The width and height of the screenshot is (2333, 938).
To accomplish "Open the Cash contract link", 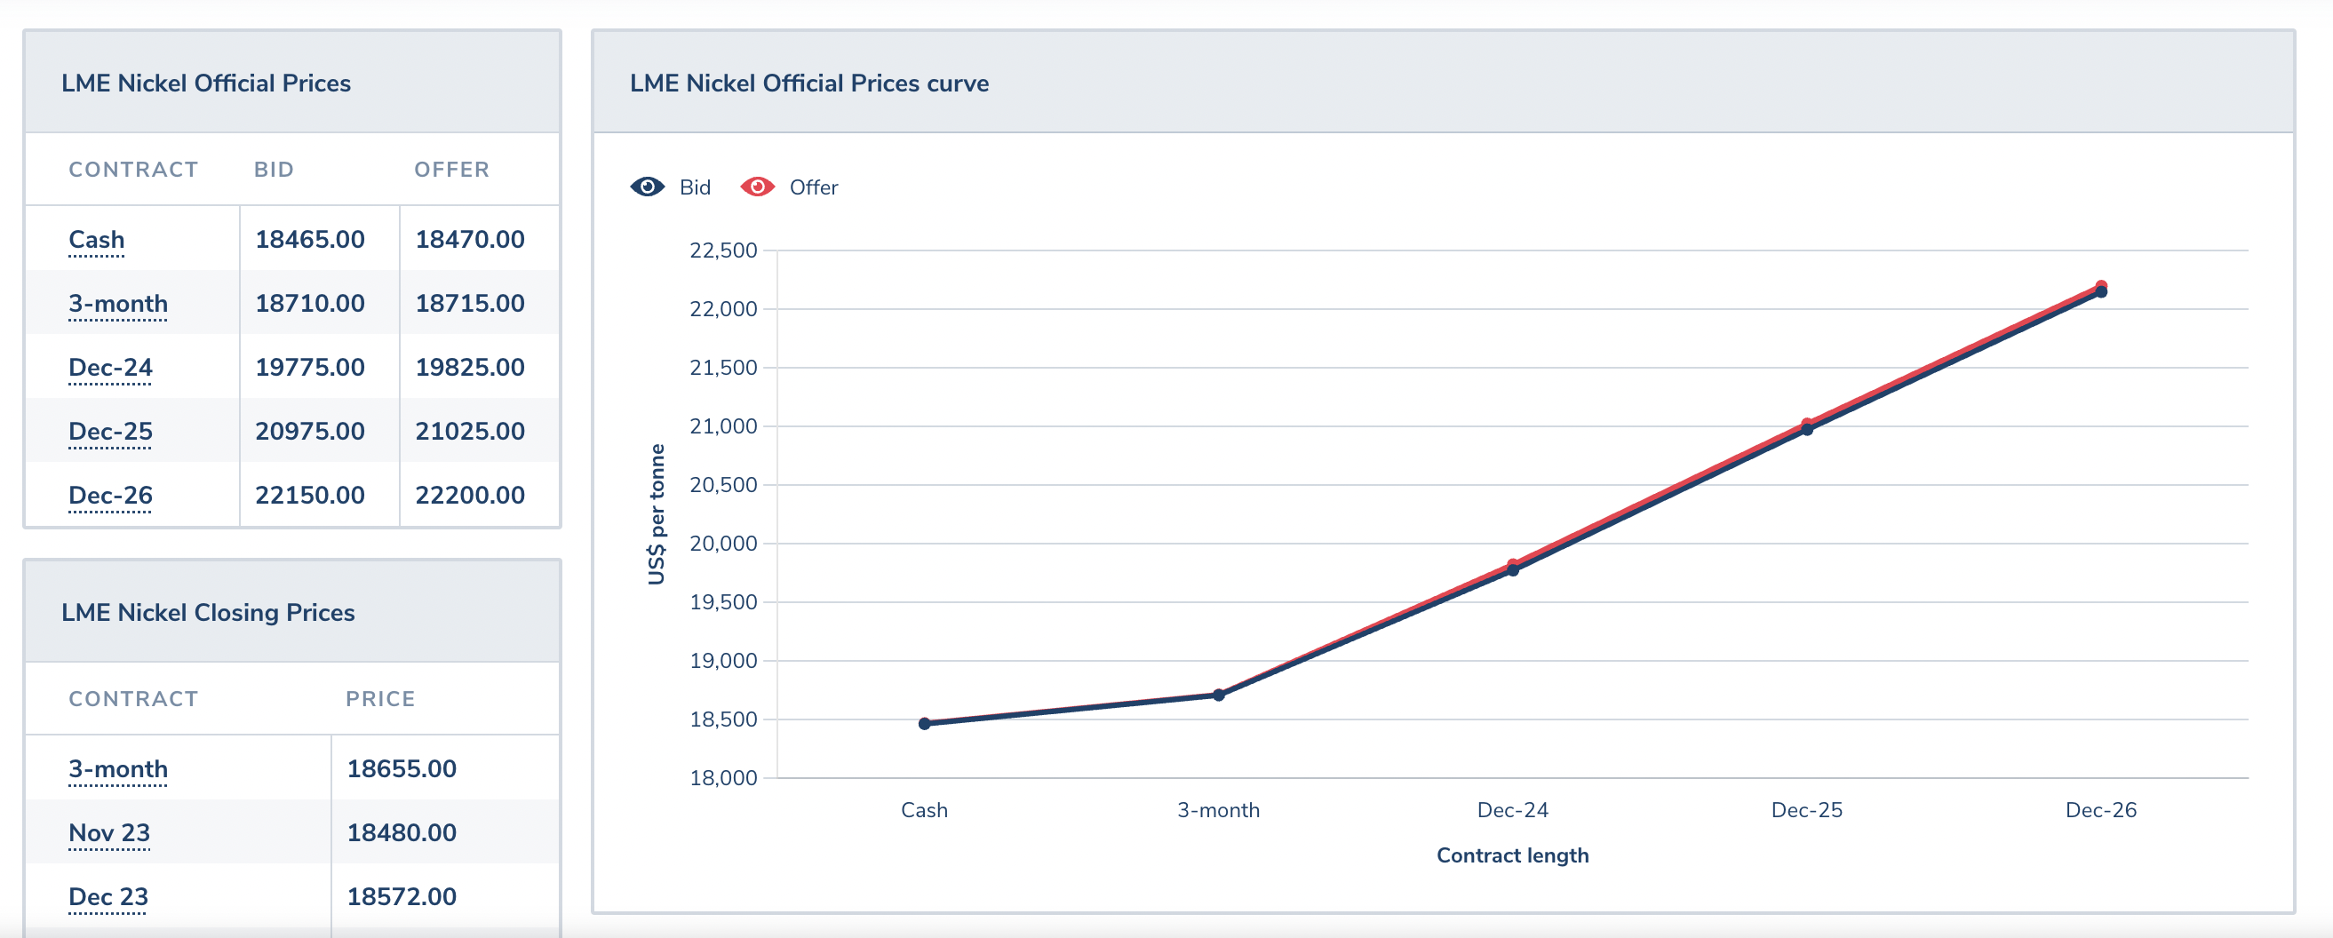I will 96,239.
